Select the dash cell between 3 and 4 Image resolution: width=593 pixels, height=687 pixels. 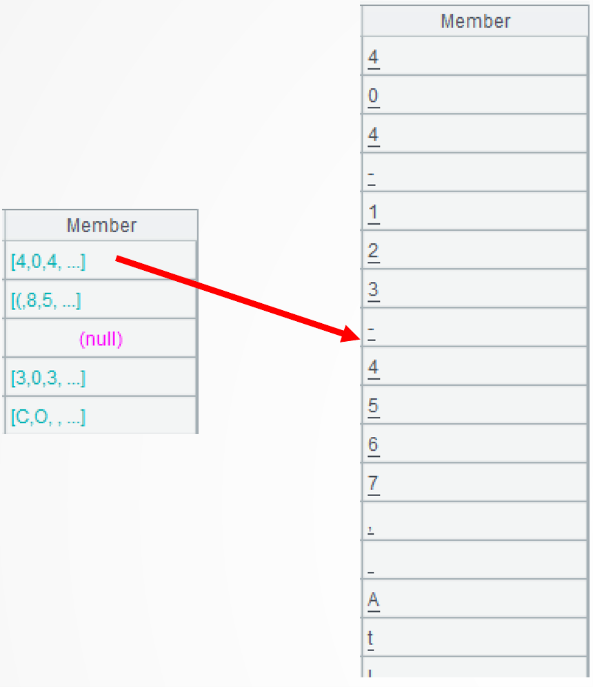[372, 328]
